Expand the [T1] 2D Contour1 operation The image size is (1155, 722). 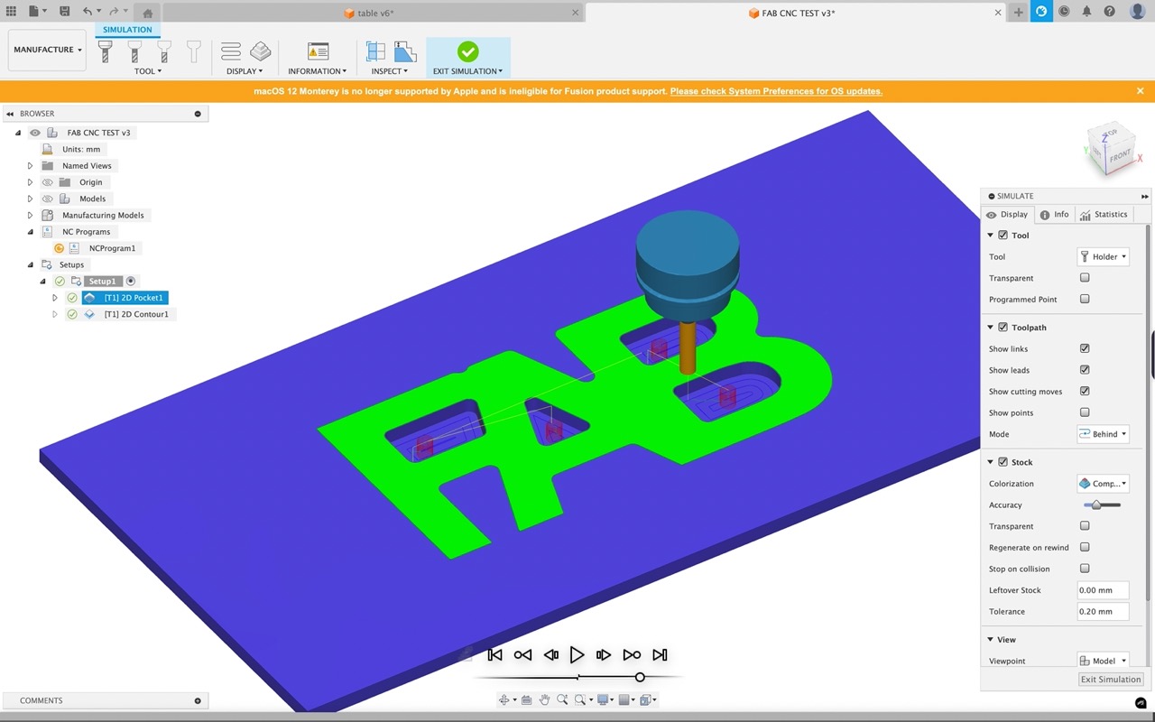point(55,314)
